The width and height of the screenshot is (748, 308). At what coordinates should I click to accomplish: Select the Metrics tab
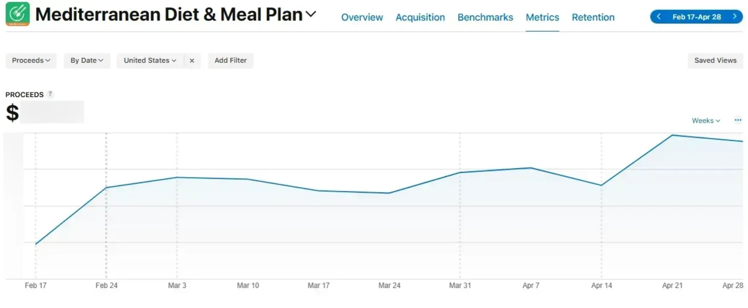point(542,17)
